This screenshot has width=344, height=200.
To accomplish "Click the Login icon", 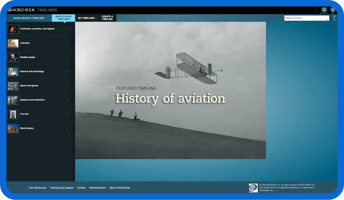I will pos(332,10).
